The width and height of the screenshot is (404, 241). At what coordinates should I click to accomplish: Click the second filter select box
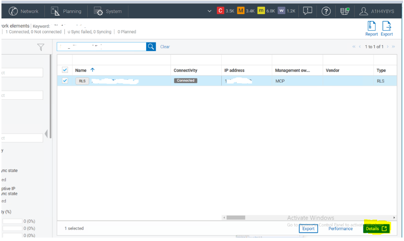click(x=22, y=95)
